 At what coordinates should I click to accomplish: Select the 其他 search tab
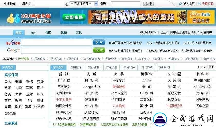click(x=79, y=33)
